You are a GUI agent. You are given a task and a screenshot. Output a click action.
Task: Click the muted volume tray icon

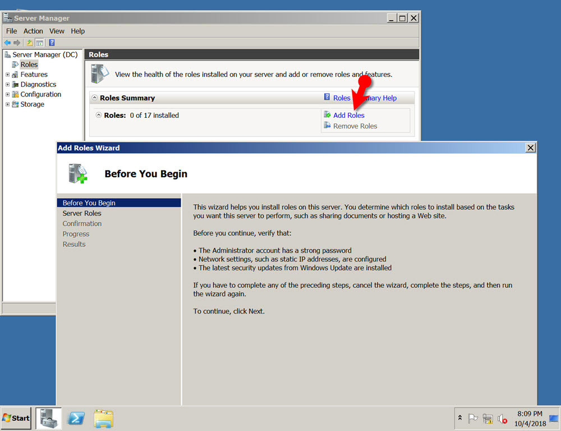click(502, 418)
